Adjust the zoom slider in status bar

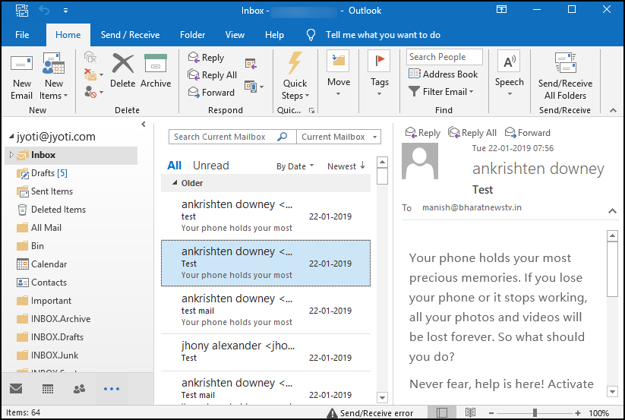click(x=535, y=412)
